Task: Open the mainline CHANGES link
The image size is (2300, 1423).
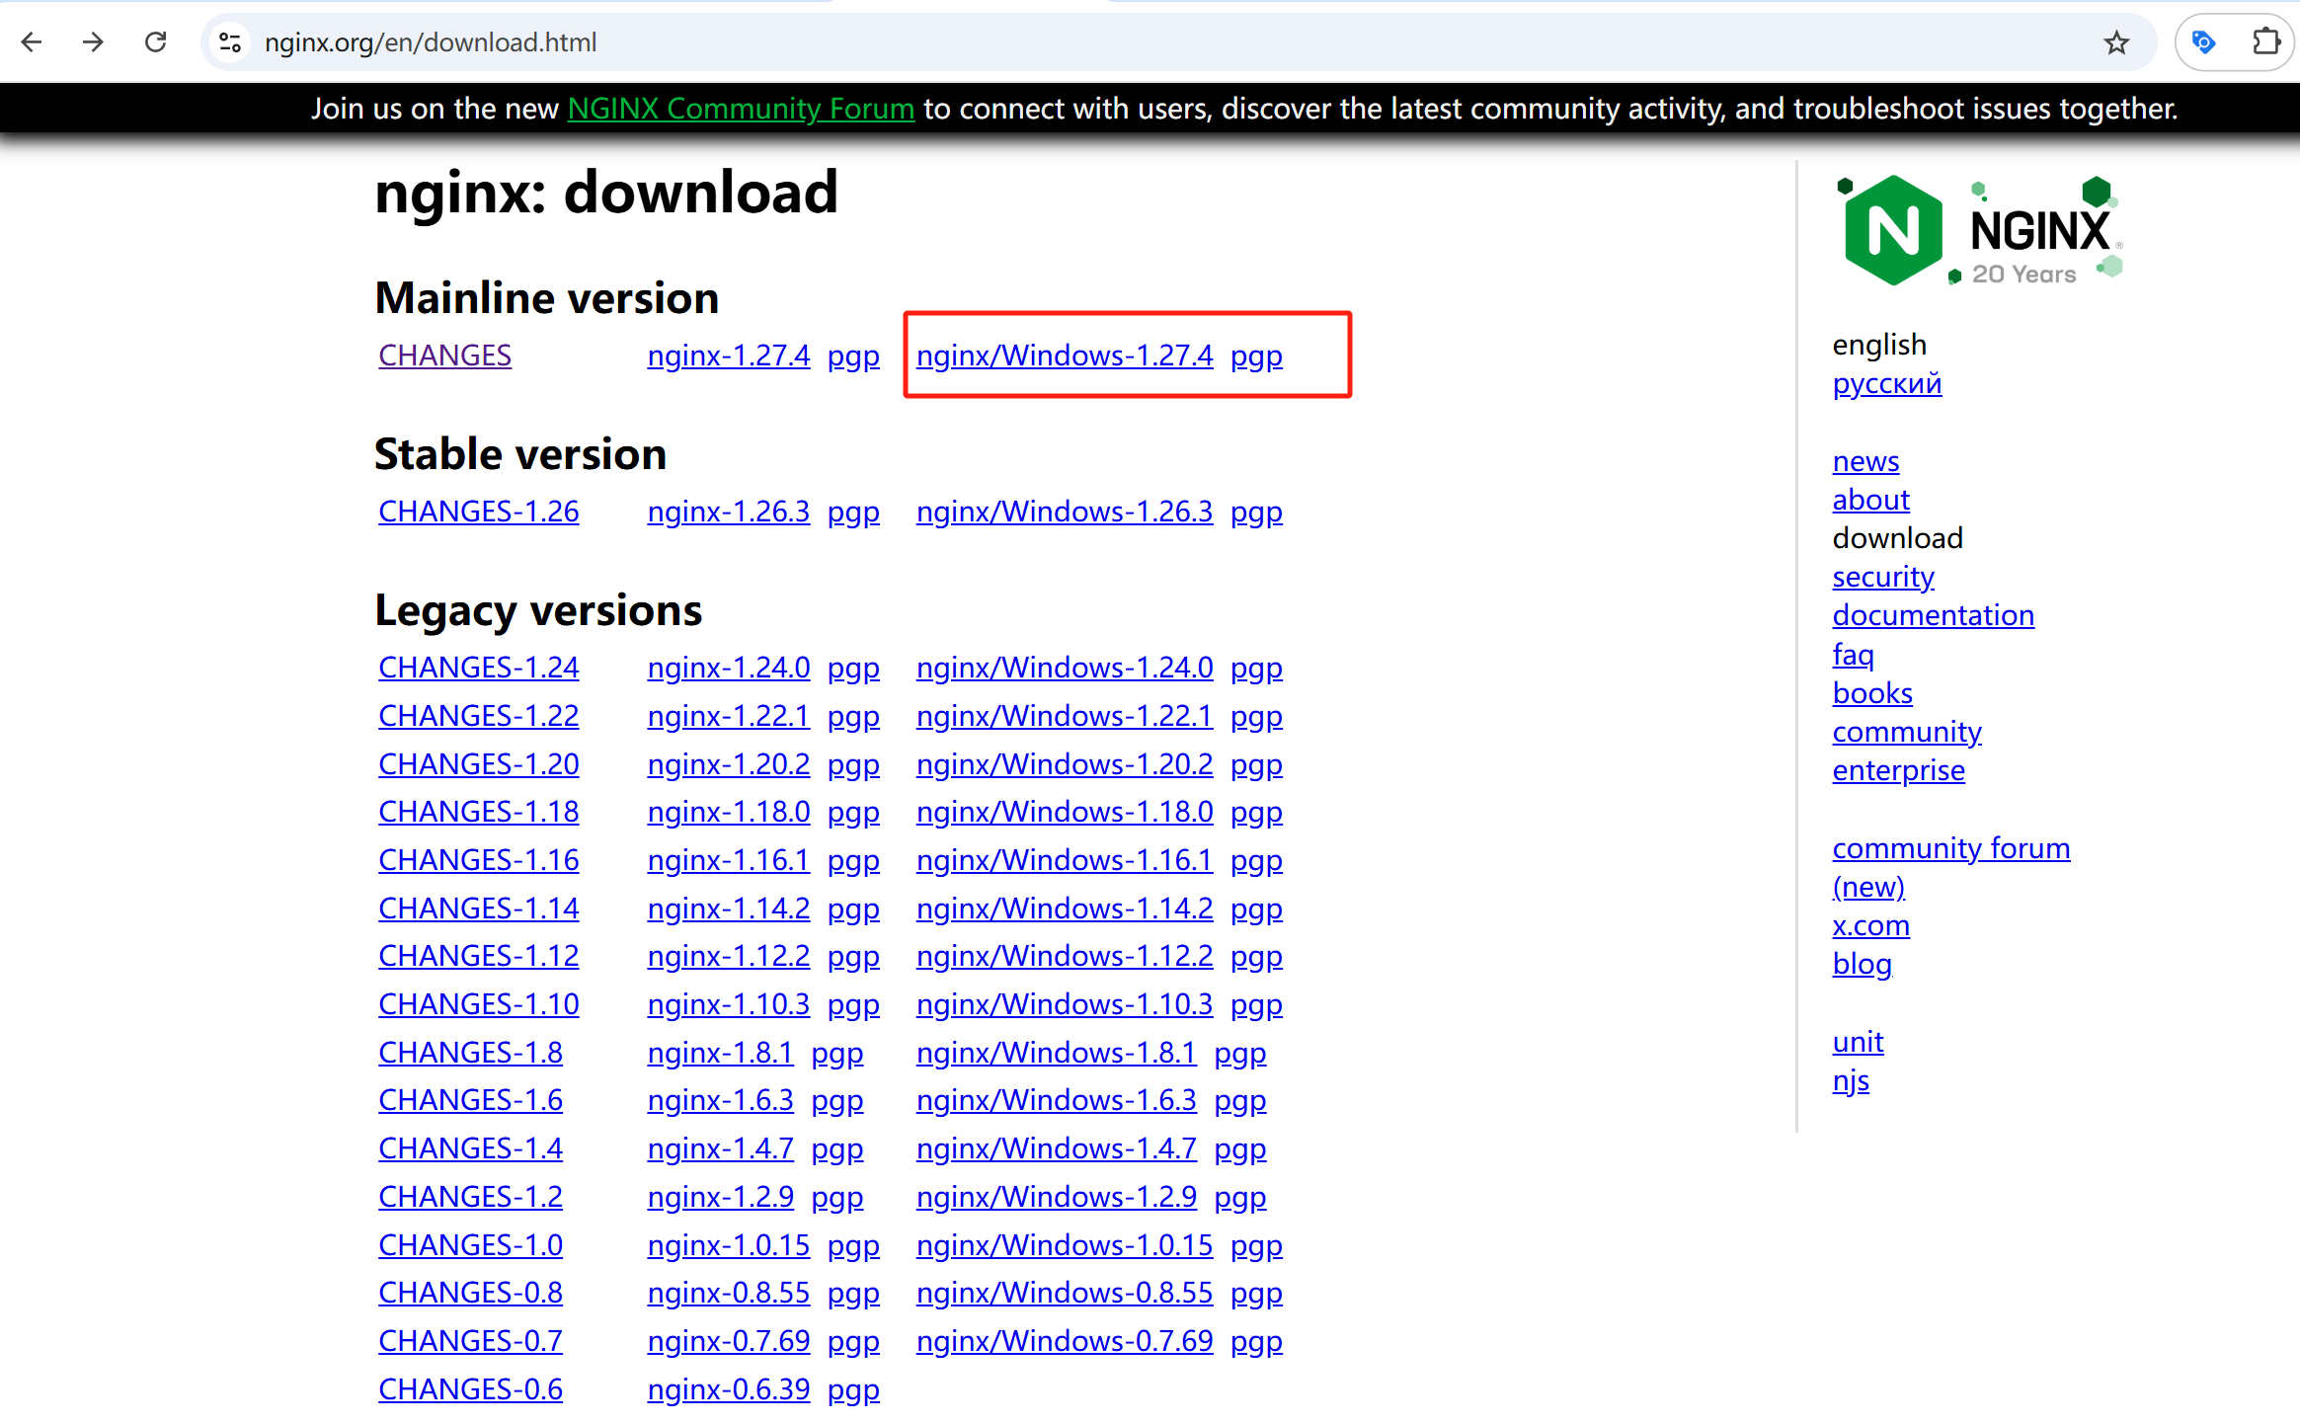Action: pos(444,356)
